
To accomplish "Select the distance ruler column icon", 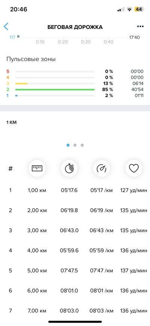I will coord(37,168).
